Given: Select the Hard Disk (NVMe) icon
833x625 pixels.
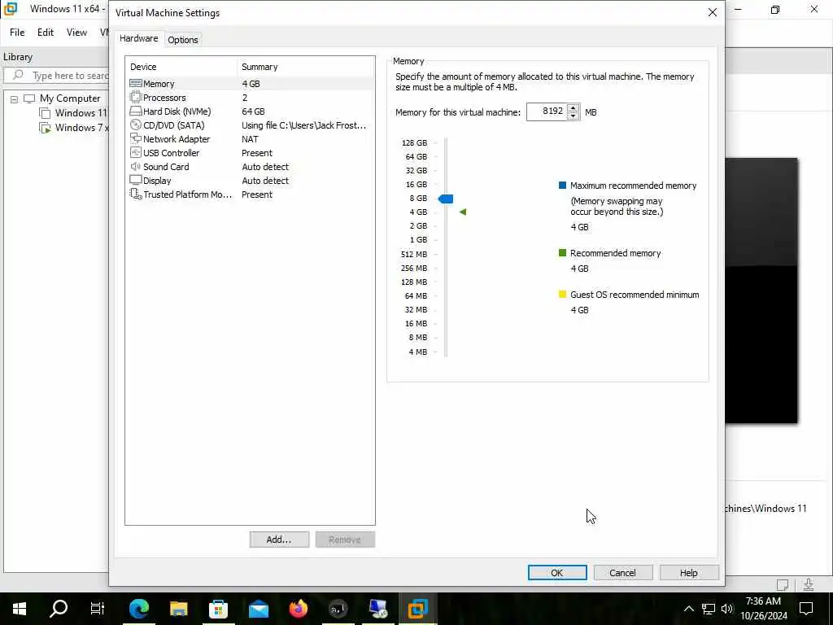Looking at the screenshot, I should (x=136, y=111).
